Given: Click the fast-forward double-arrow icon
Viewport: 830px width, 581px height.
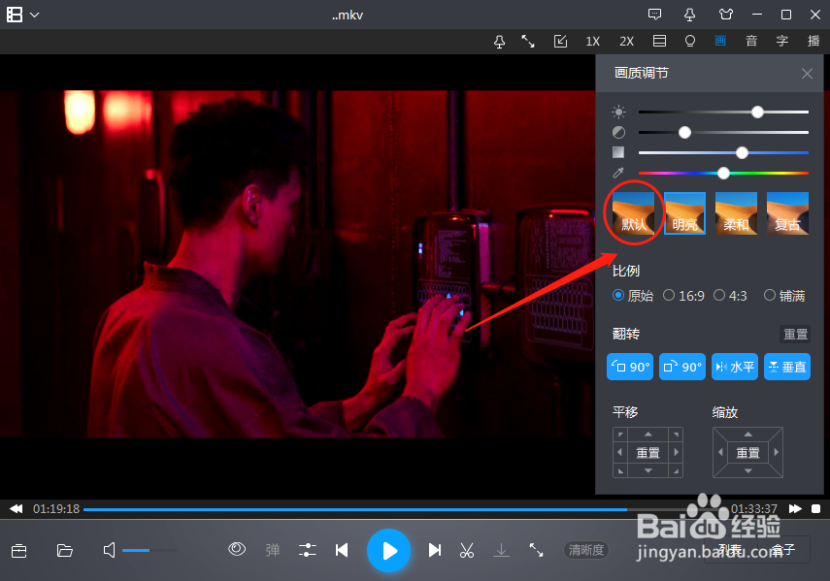Looking at the screenshot, I should point(795,508).
